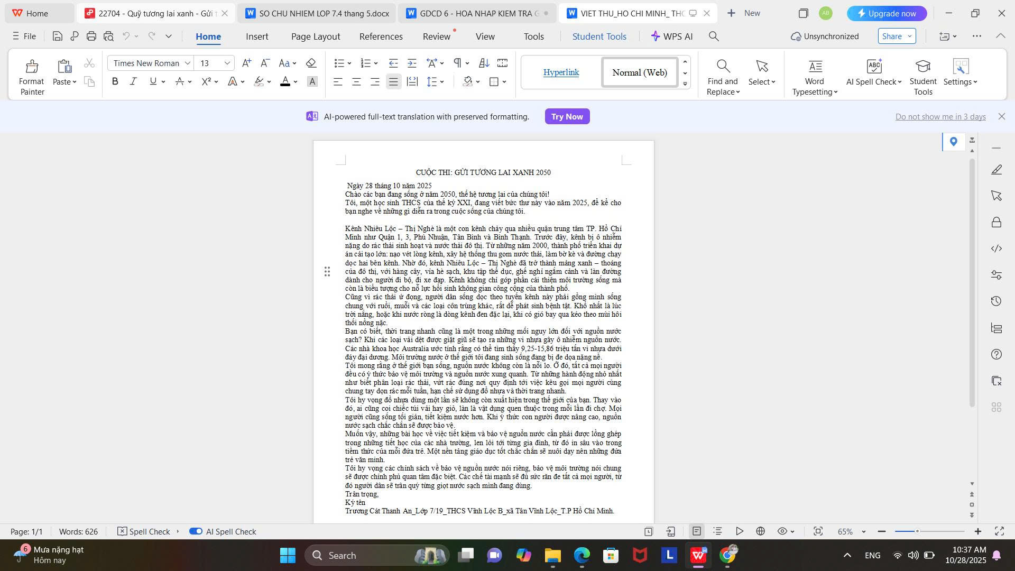Toggle Underline formatting
Image resolution: width=1015 pixels, height=571 pixels.
click(153, 81)
